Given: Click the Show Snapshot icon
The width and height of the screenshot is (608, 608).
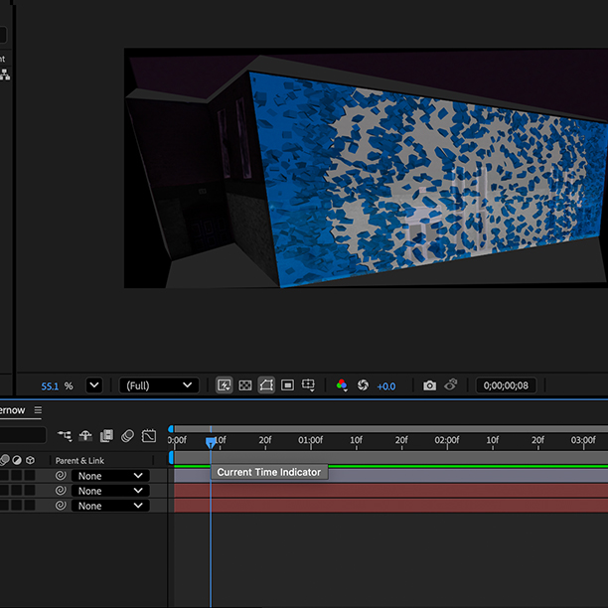Looking at the screenshot, I should [451, 384].
